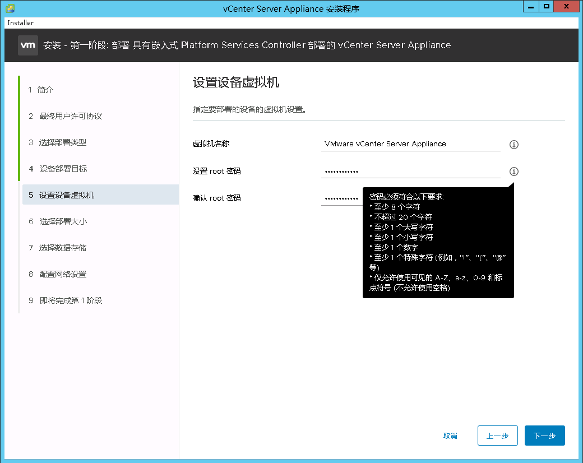
Task: Click the 设置设备虚拟机 page heading
Action: coord(236,82)
